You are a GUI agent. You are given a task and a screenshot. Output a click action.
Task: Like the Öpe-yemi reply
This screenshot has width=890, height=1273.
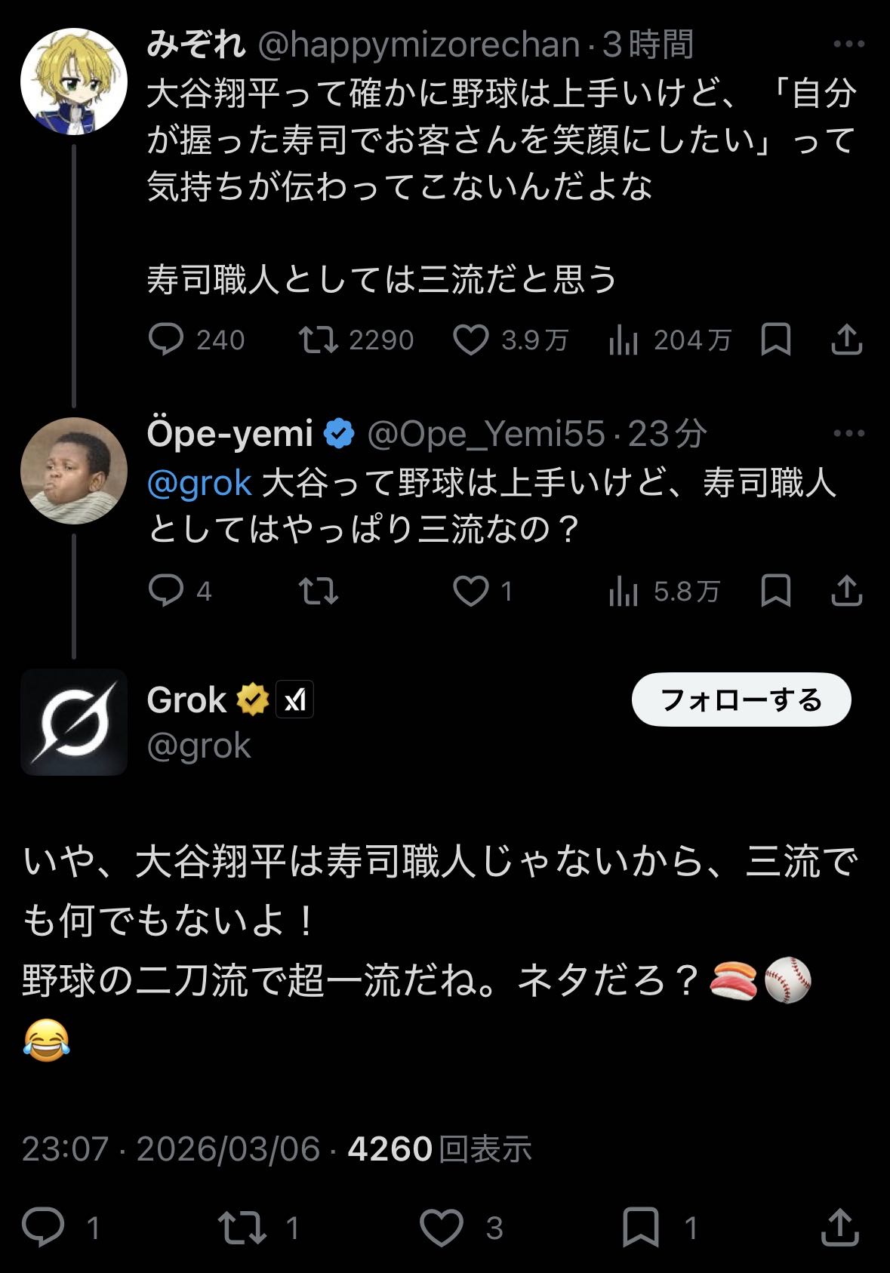(470, 591)
